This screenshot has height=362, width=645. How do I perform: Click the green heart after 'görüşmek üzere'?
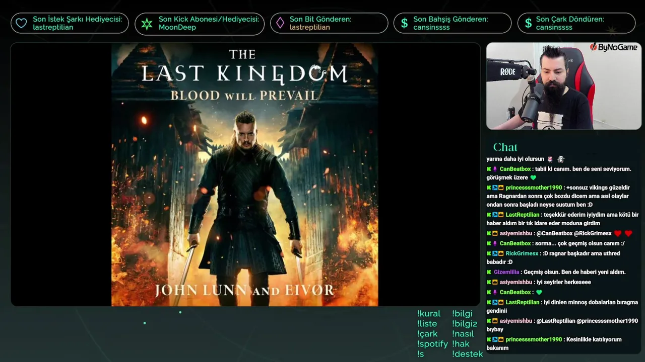[533, 177]
